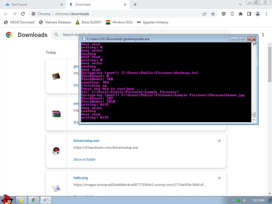
Task: Switch to the Not Found tab
Action: point(33,5)
